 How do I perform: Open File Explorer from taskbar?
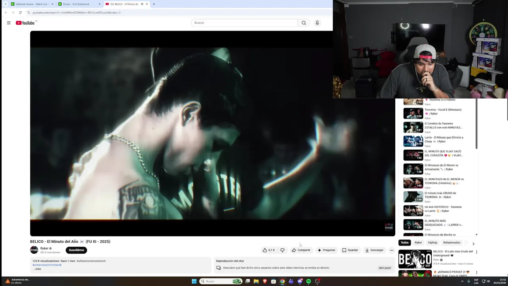click(x=256, y=281)
